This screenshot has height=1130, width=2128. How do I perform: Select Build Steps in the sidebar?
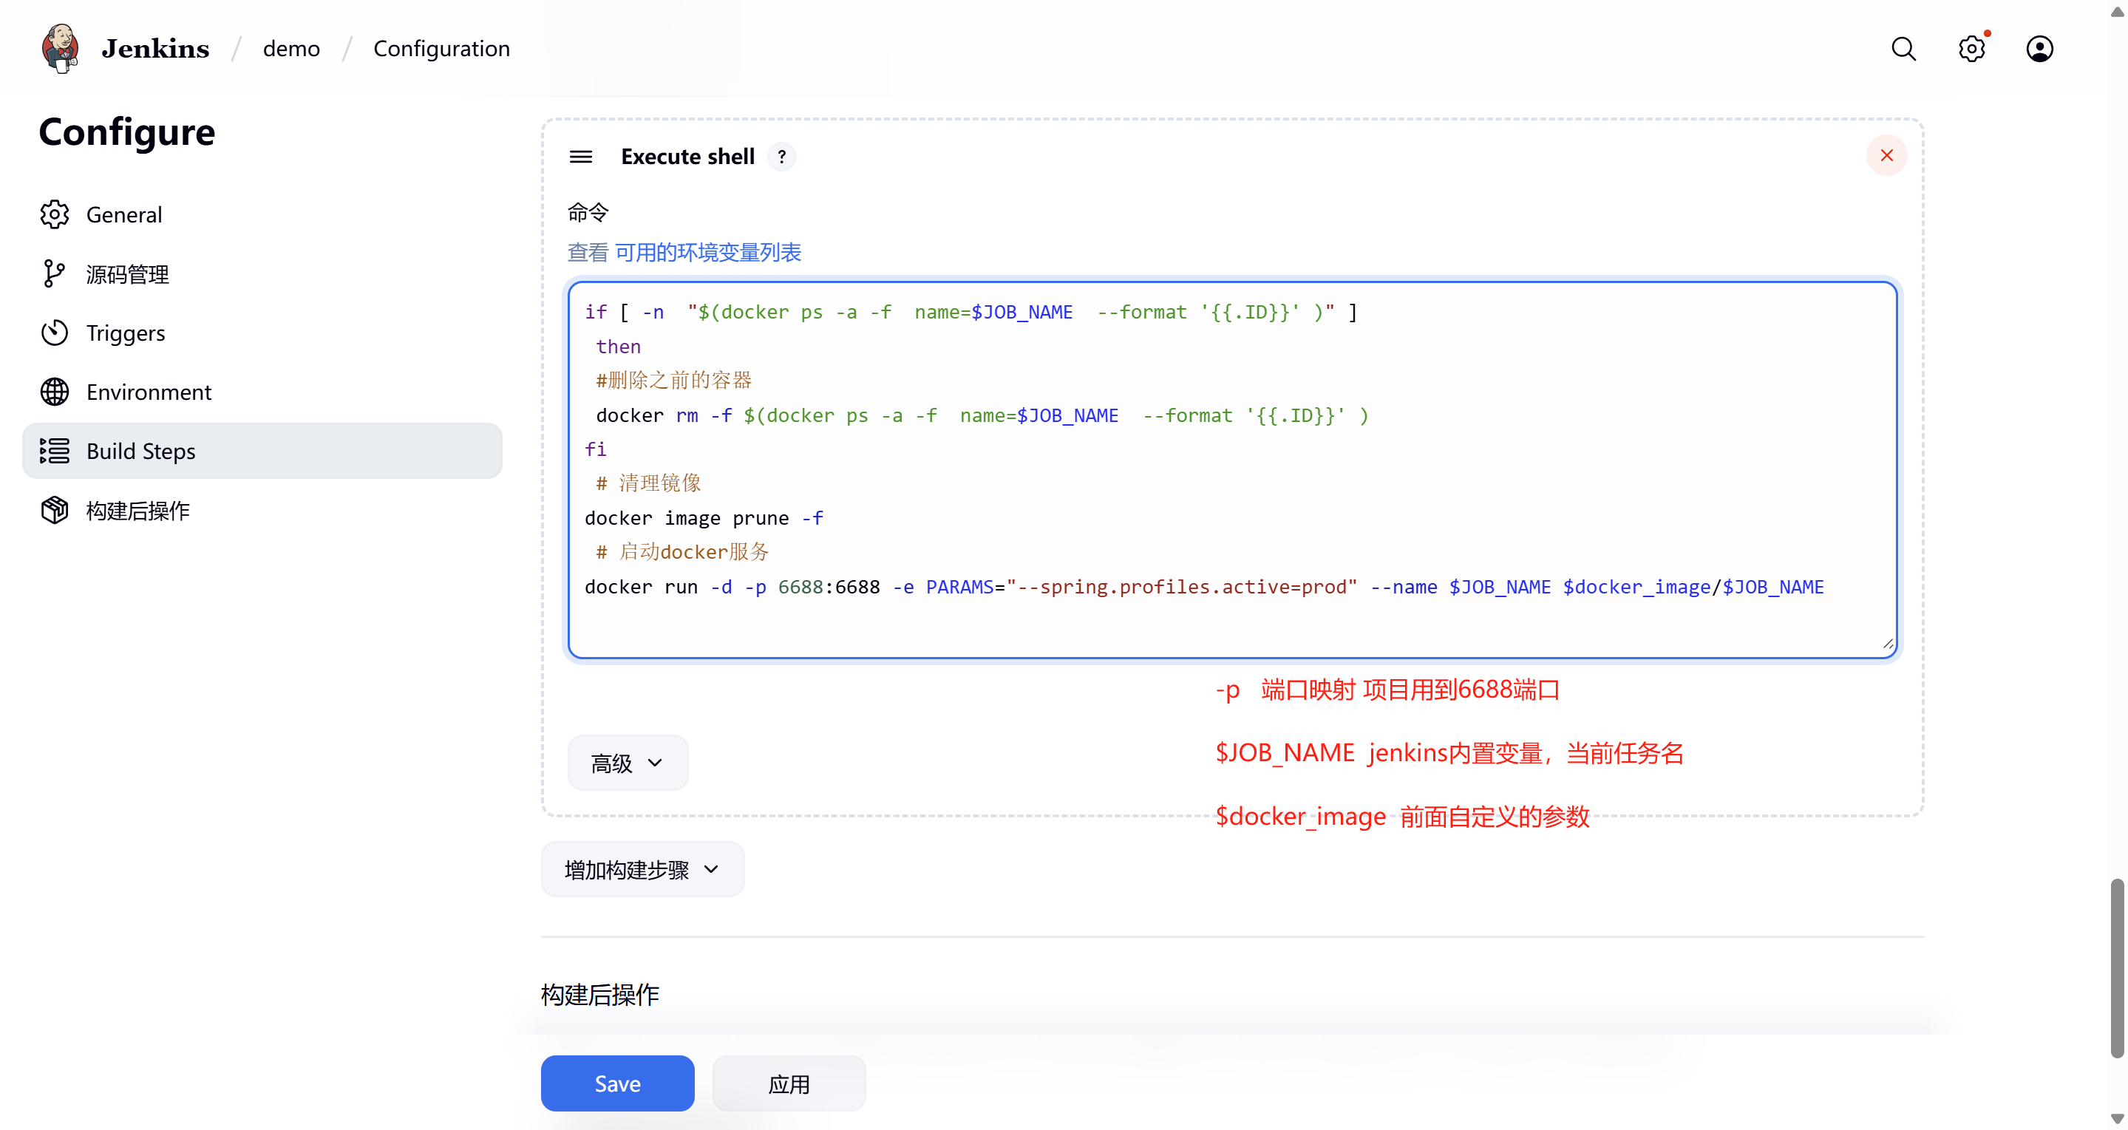point(140,451)
